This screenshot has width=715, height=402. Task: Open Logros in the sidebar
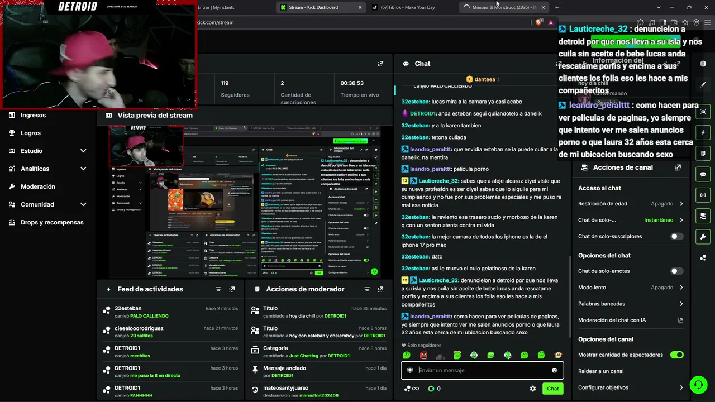30,133
